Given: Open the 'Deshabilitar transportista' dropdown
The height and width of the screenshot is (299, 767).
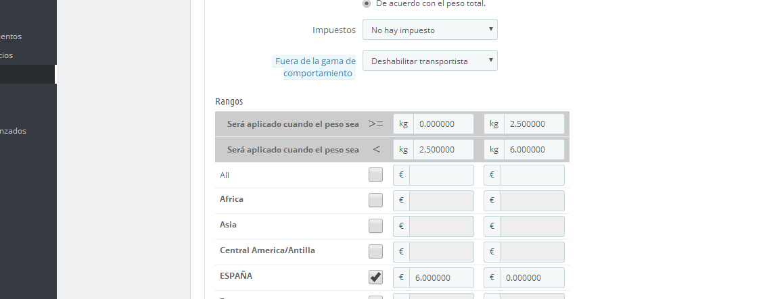Looking at the screenshot, I should [x=430, y=61].
